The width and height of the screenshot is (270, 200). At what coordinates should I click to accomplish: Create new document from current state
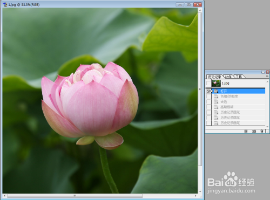[x=246, y=131]
